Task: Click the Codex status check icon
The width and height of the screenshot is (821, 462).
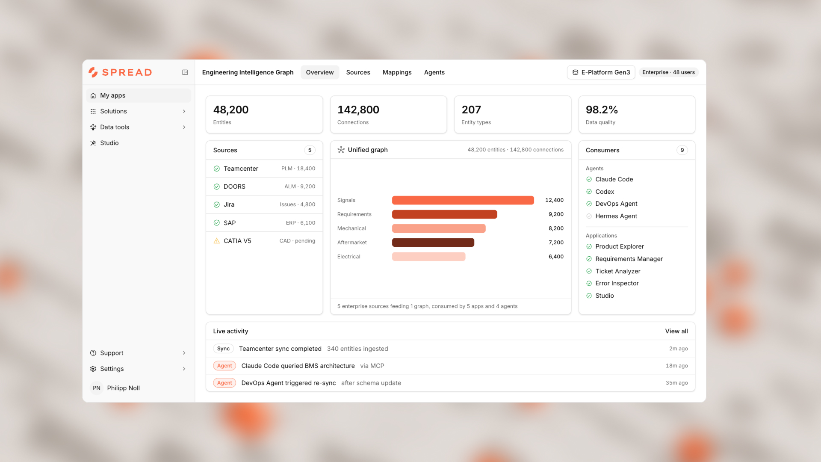Action: (589, 192)
